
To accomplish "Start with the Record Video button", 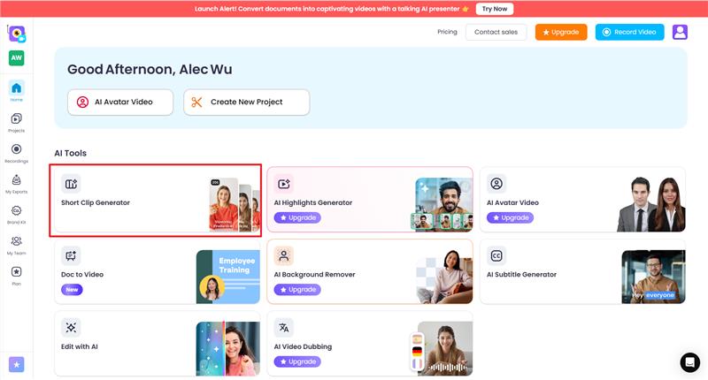I will [629, 32].
